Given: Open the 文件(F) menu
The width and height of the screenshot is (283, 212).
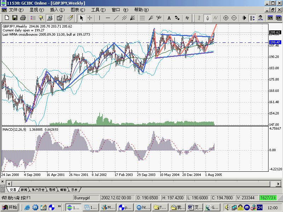Looking at the screenshot, I should 16,10.
